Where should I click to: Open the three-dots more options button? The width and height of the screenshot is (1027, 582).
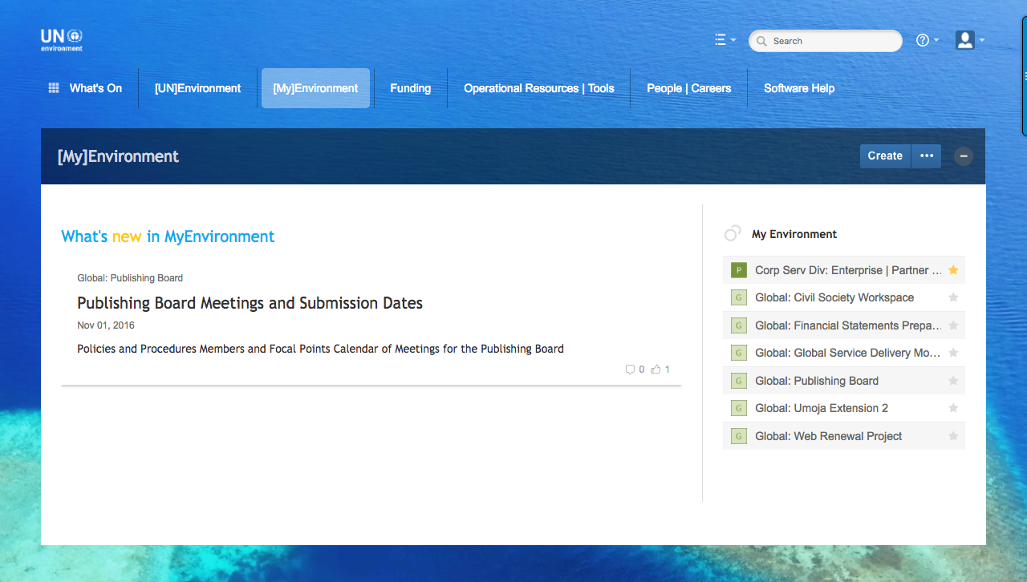(927, 156)
